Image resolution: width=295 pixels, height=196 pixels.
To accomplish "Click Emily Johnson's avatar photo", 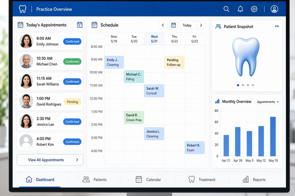I will (x=26, y=41).
